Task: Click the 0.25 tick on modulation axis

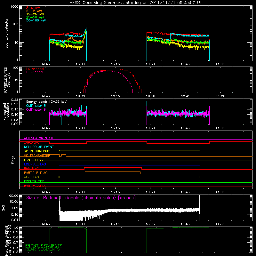Action: [15, 100]
